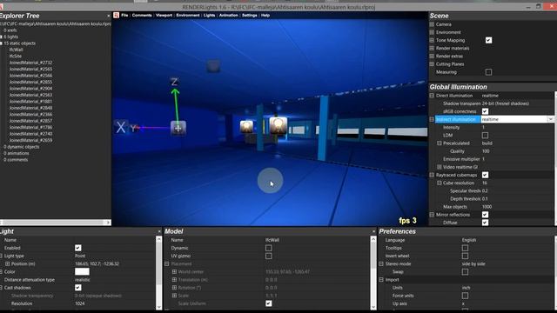Open the Lights menu

pyautogui.click(x=209, y=16)
